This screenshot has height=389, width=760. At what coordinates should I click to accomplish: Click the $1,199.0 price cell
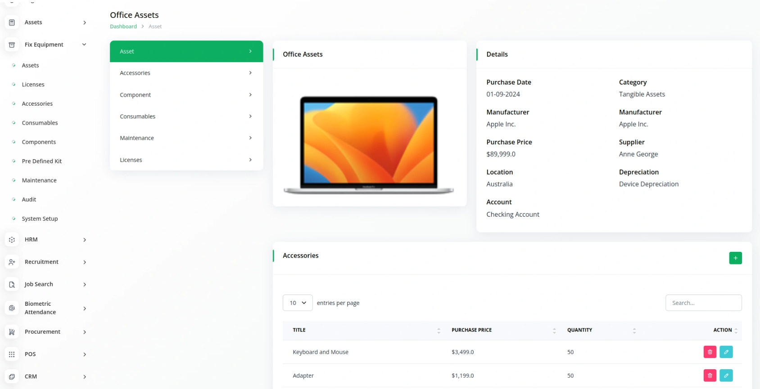point(462,376)
